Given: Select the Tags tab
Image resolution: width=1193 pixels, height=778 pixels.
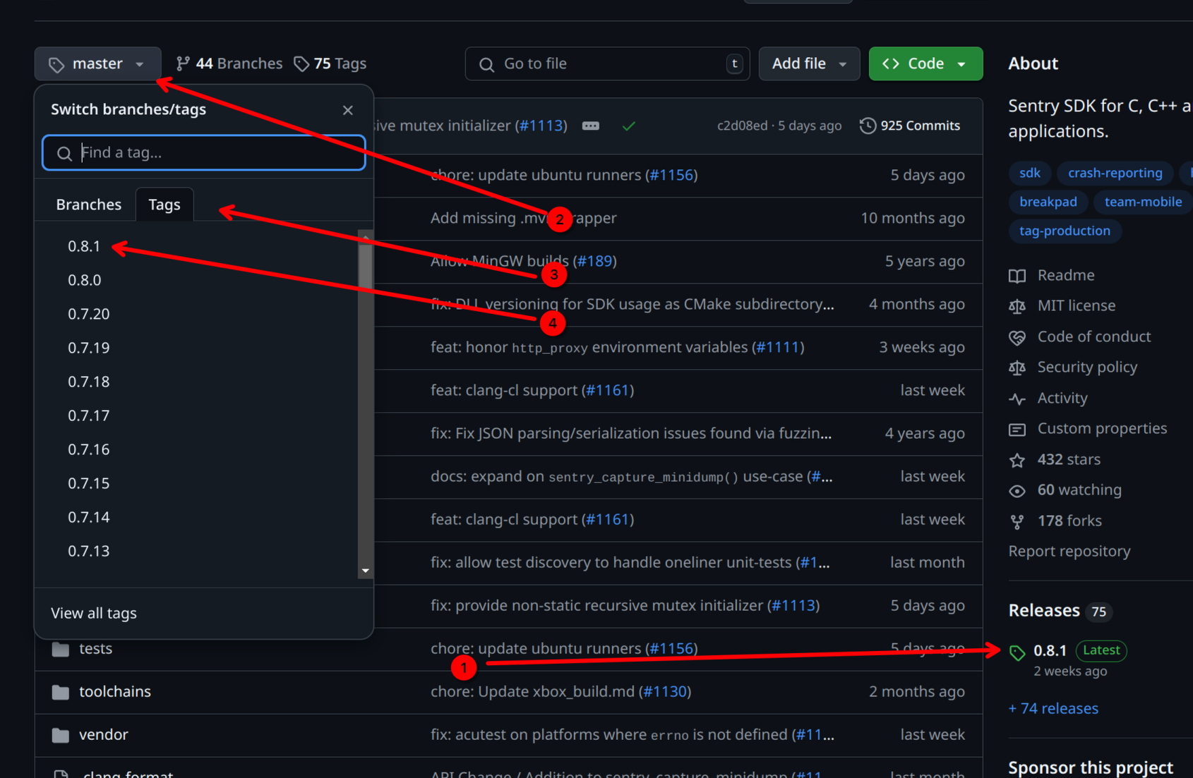Looking at the screenshot, I should (x=164, y=205).
